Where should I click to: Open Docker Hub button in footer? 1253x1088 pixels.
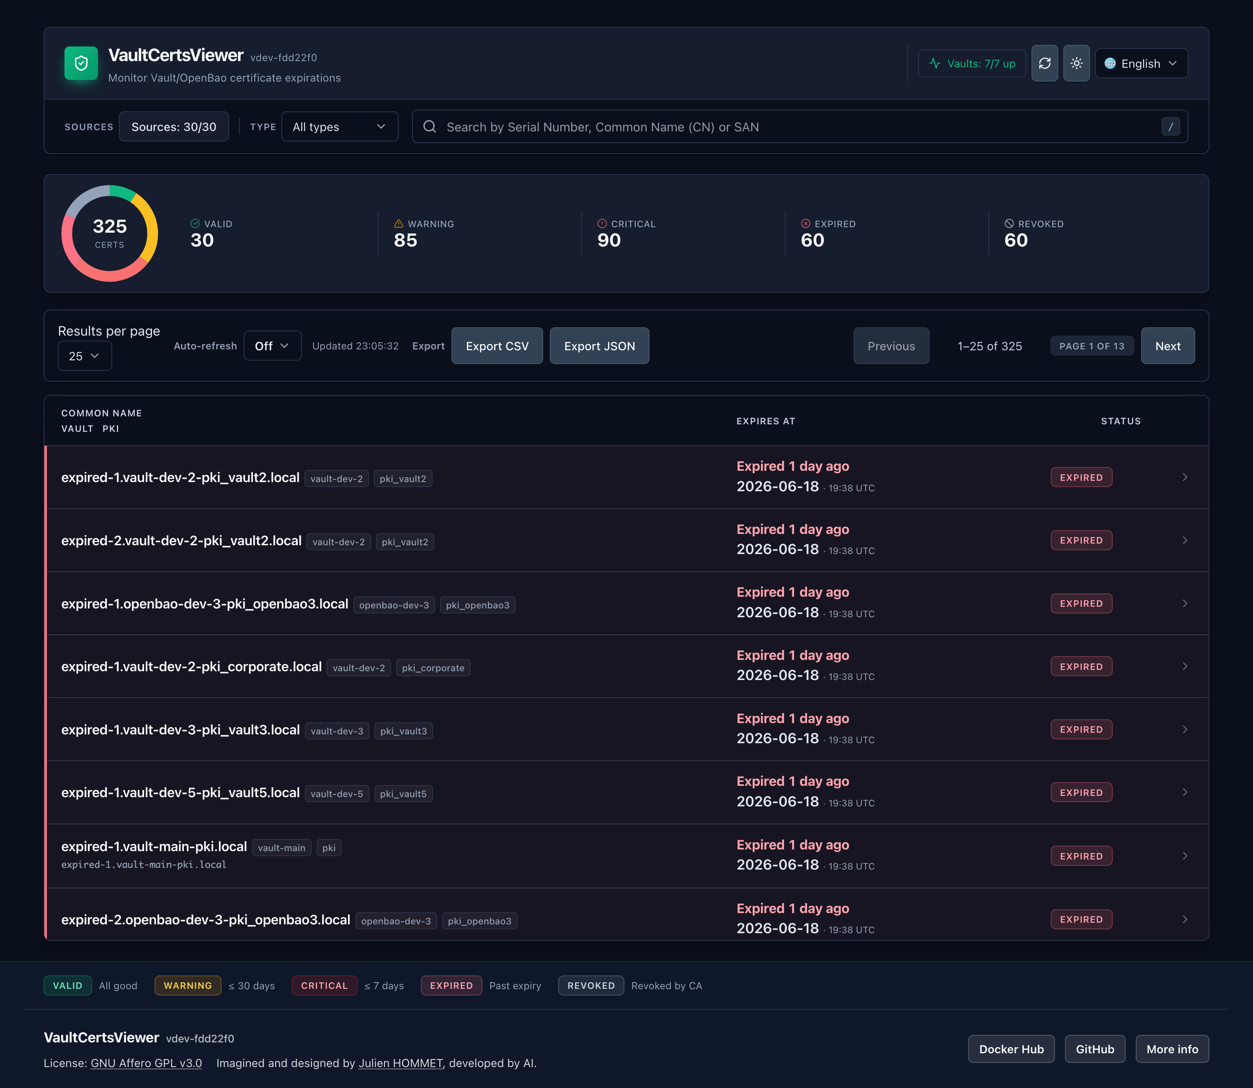(1011, 1049)
